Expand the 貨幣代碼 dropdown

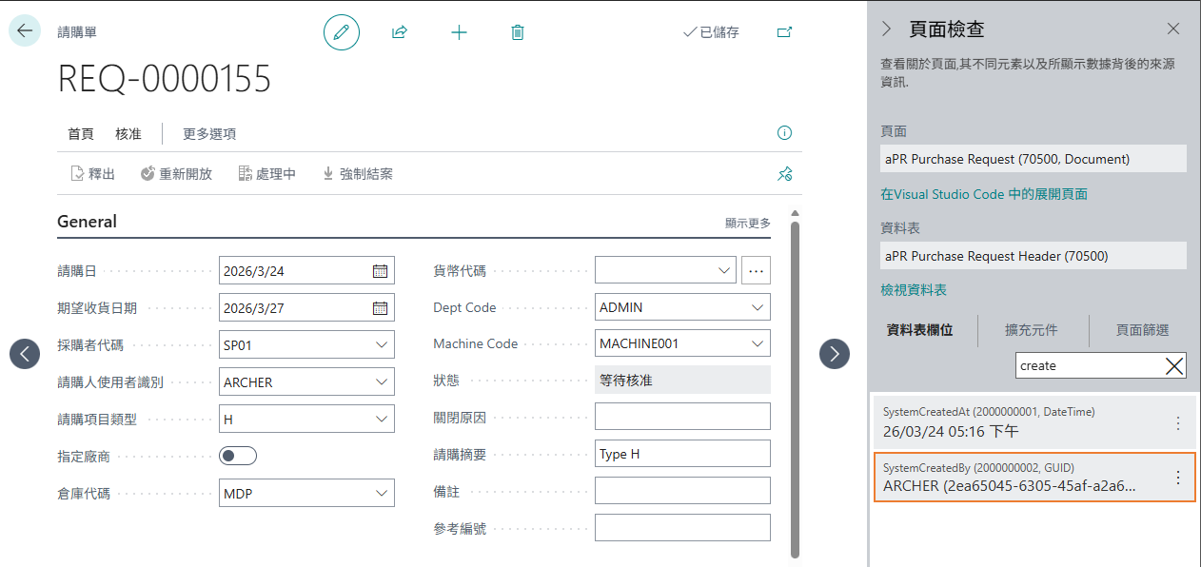[x=723, y=271]
